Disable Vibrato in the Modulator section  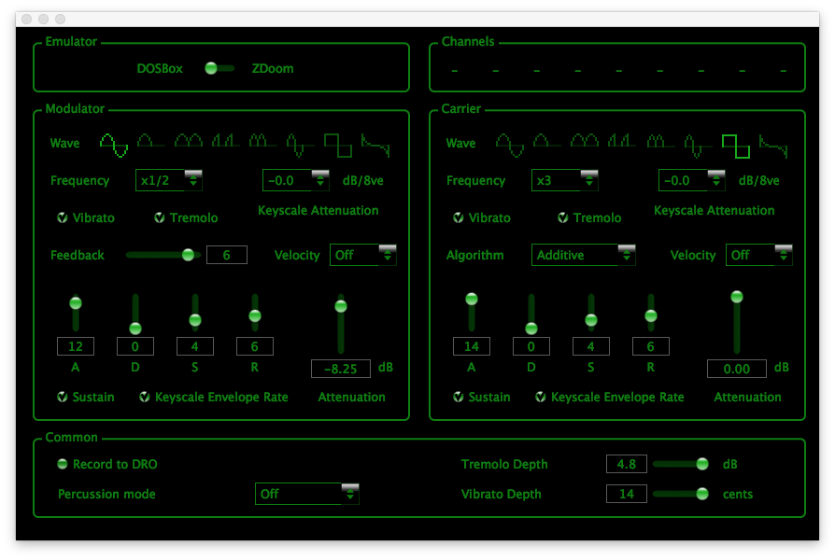point(63,217)
